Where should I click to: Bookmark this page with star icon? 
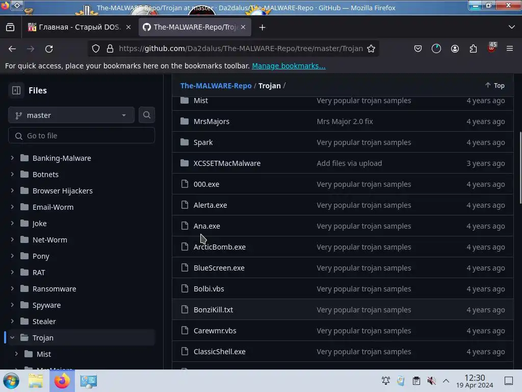click(x=371, y=48)
